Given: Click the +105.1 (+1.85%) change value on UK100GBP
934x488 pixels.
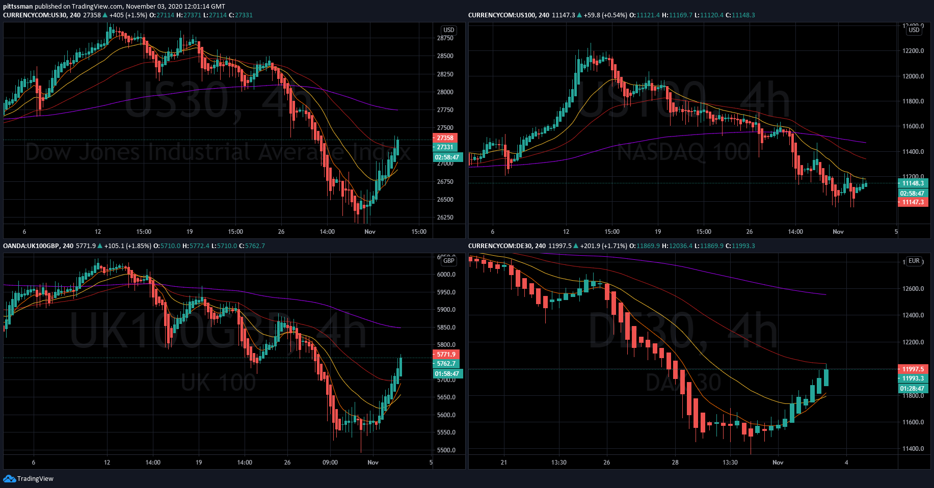Looking at the screenshot, I should pyautogui.click(x=128, y=246).
